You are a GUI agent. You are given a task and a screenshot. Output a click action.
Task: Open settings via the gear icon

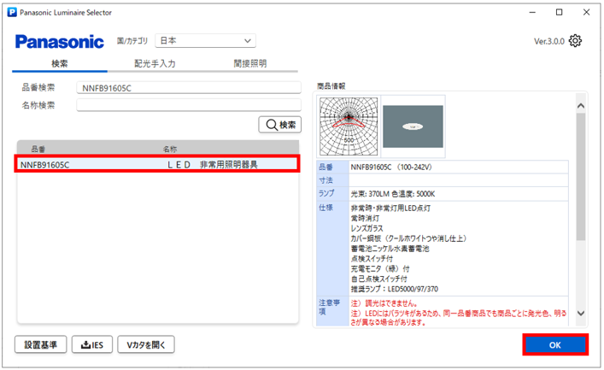click(576, 41)
